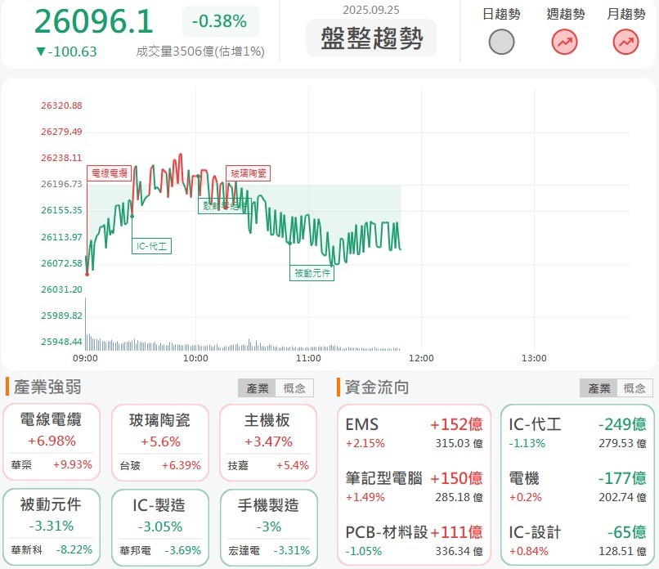Click the 盤整趨勢 trend badge
Viewport: 659px width, 569px height.
371,38
